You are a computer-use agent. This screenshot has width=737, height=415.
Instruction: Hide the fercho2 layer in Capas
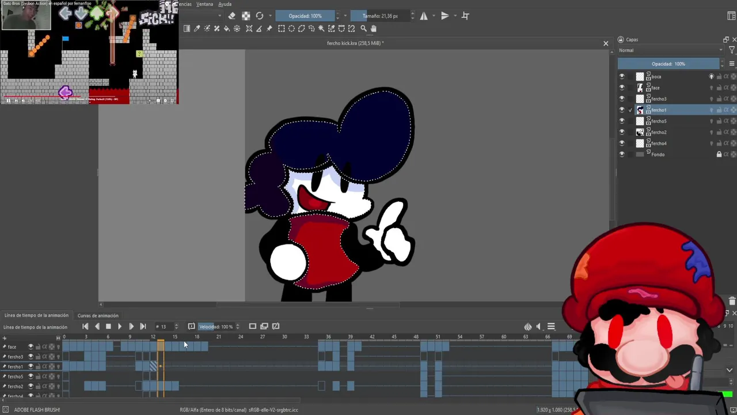coord(621,133)
